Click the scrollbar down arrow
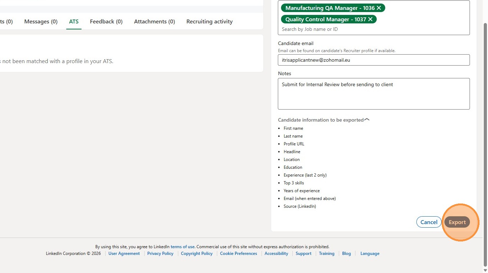The width and height of the screenshot is (488, 273). pyautogui.click(x=485, y=270)
